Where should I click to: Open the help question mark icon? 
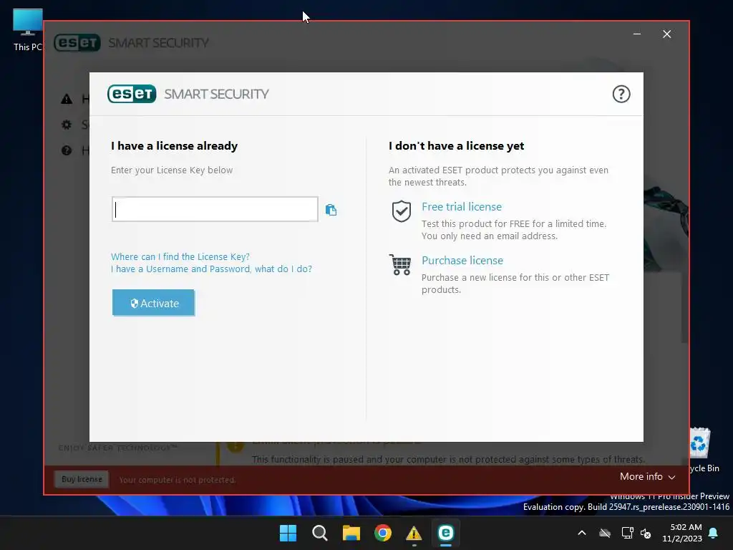coord(621,94)
